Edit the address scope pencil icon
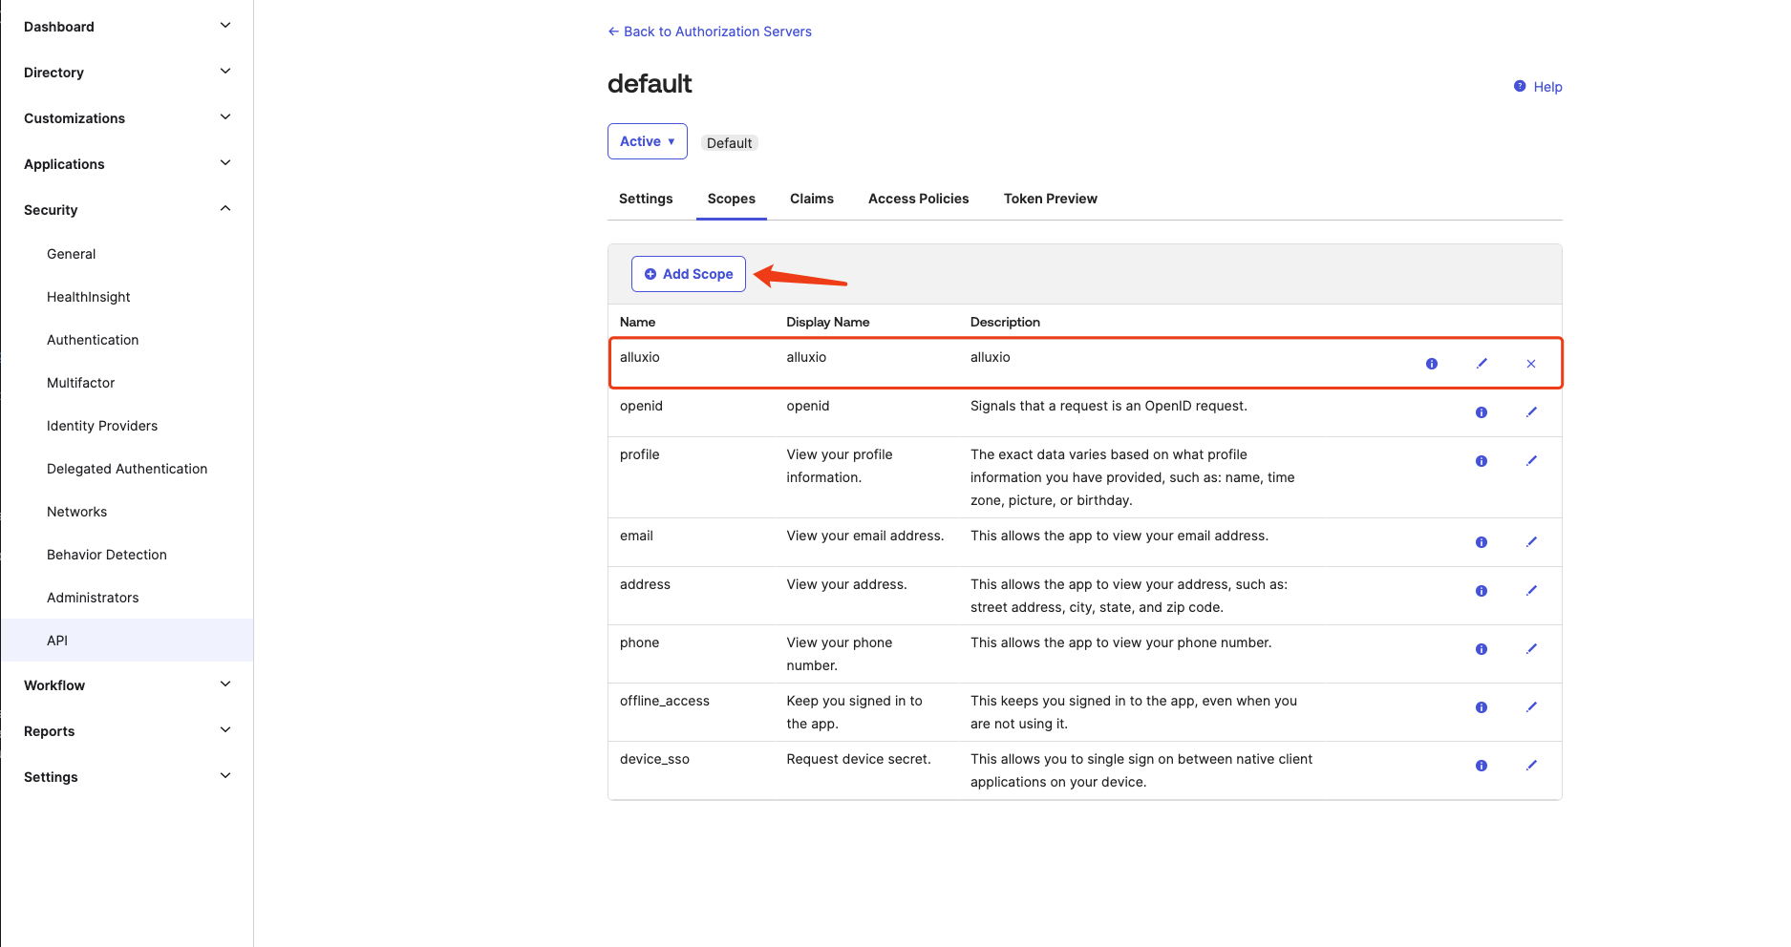The height and width of the screenshot is (947, 1791). pos(1530,591)
